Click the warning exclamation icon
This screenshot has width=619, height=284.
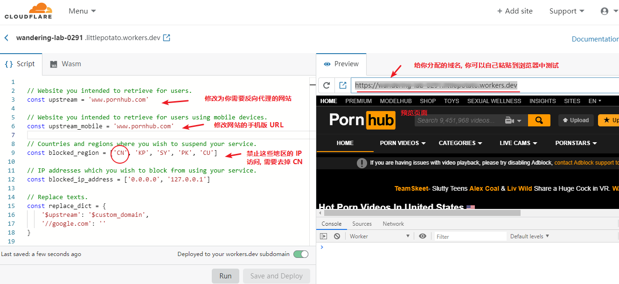[362, 163]
